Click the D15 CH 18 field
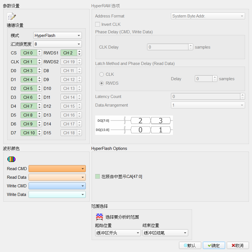 pos(69,133)
